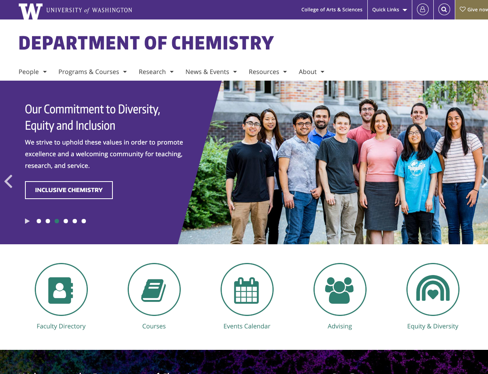
Task: Open the College of Arts & Sciences link
Action: (331, 10)
